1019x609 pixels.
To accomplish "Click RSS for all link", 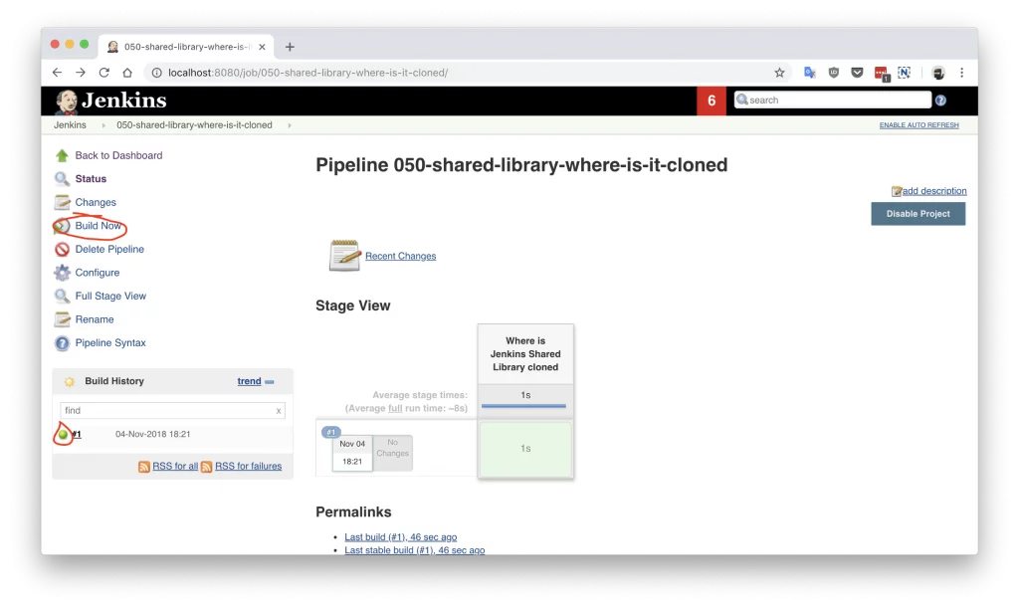I will pyautogui.click(x=175, y=467).
